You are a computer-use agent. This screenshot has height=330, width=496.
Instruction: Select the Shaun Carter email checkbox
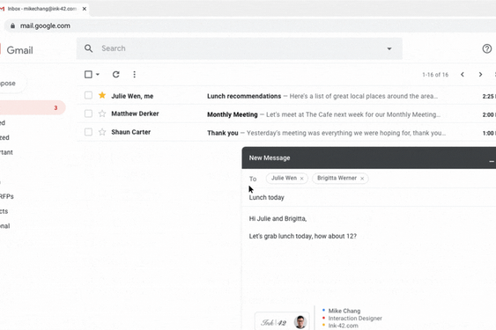tap(88, 132)
